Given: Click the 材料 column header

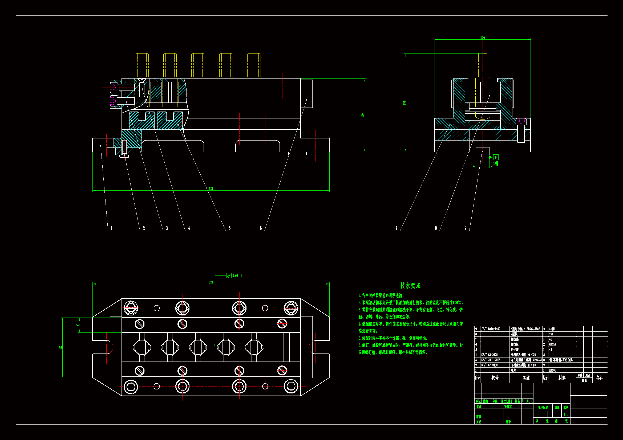Looking at the screenshot, I should [x=562, y=378].
